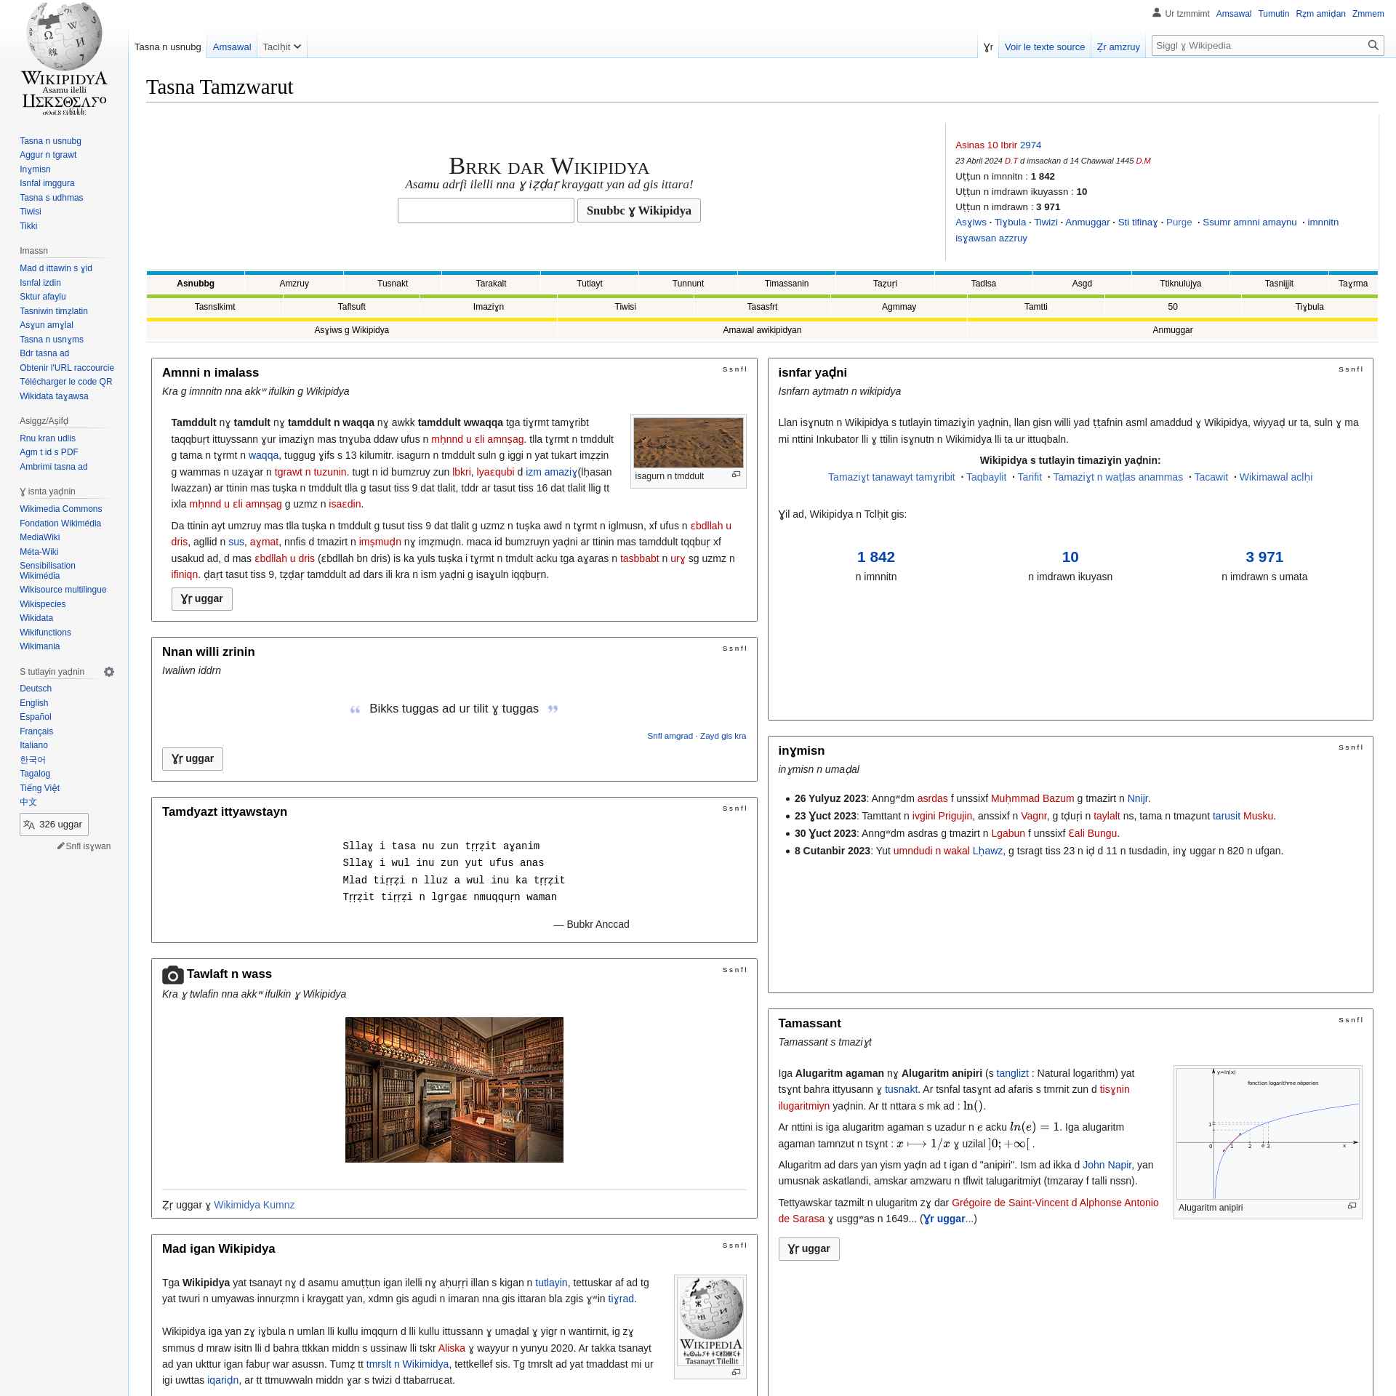Click the Wikipidya globe logo

(64, 59)
